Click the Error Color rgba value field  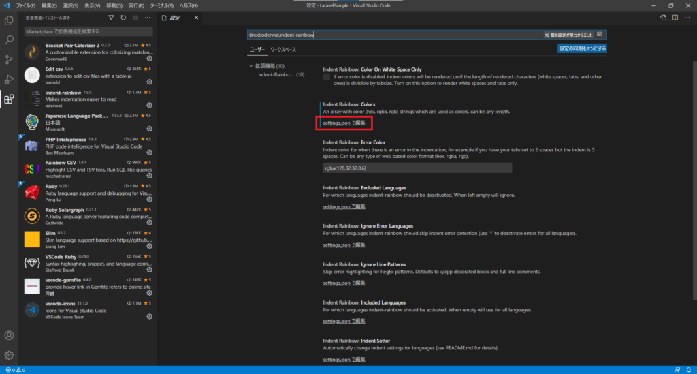tap(417, 168)
